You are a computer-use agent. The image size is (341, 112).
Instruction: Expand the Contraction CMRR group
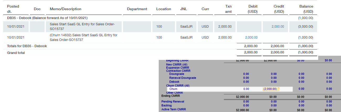click(178, 71)
